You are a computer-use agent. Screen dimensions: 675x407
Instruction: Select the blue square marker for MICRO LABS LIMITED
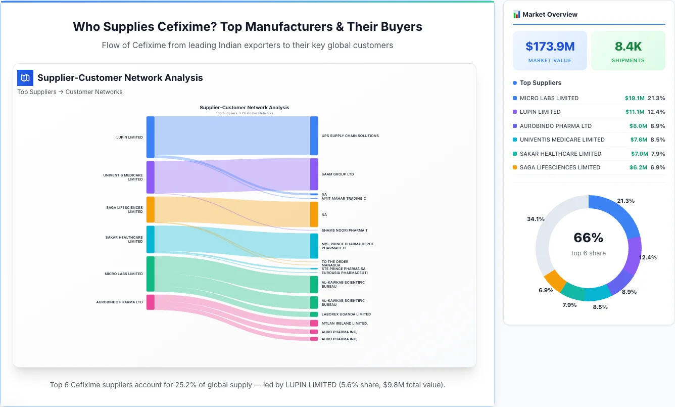click(514, 98)
